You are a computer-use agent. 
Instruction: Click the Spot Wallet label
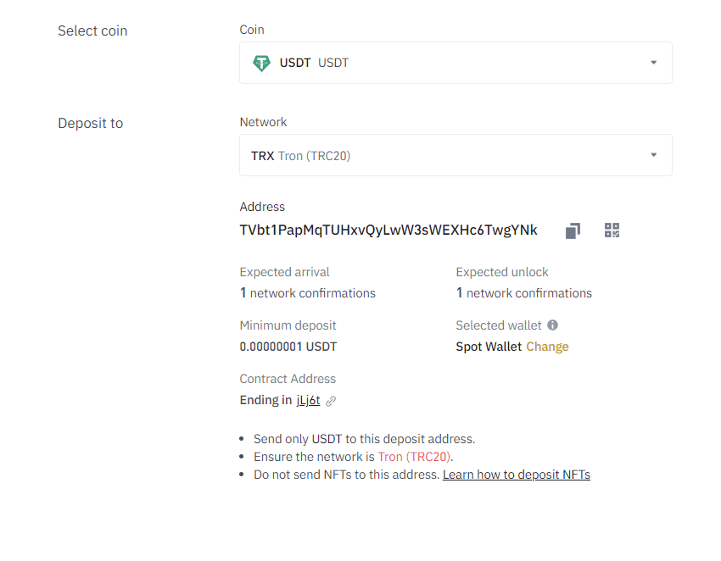489,347
